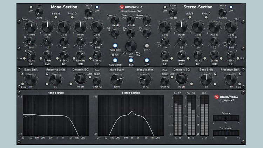Viewport: 263px width, 148px height.
Task: Click the Mono MF frequency knob at 3.15k Hz
Action: [64, 55]
